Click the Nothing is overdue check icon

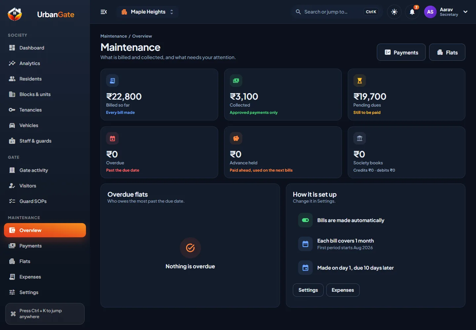tap(190, 248)
